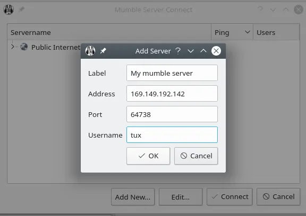Click the Port label text
Viewport: 306px width, 216px height.
[95, 114]
